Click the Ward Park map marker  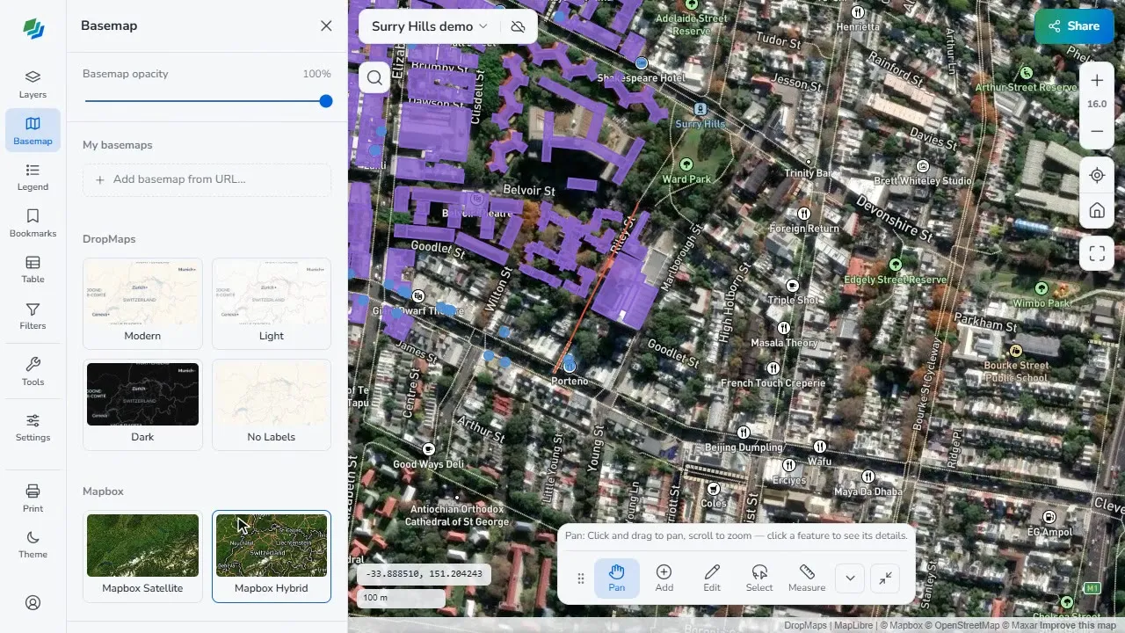point(686,164)
